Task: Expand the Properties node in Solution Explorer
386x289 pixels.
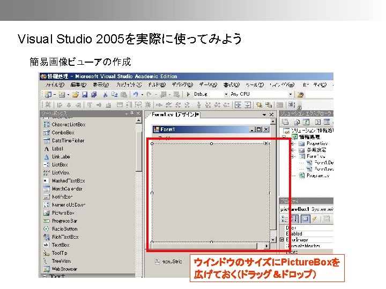Action: pyautogui.click(x=292, y=143)
